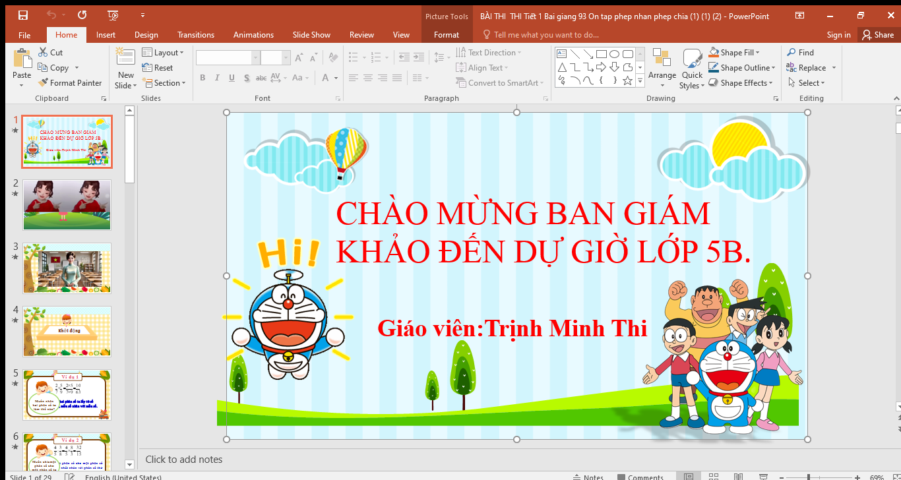This screenshot has height=480, width=901.
Task: Click Decrease List Level indent icon
Action: pos(404,58)
